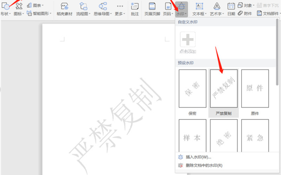
Task: Add a custom watermark (点击添加)
Action: coord(187,43)
